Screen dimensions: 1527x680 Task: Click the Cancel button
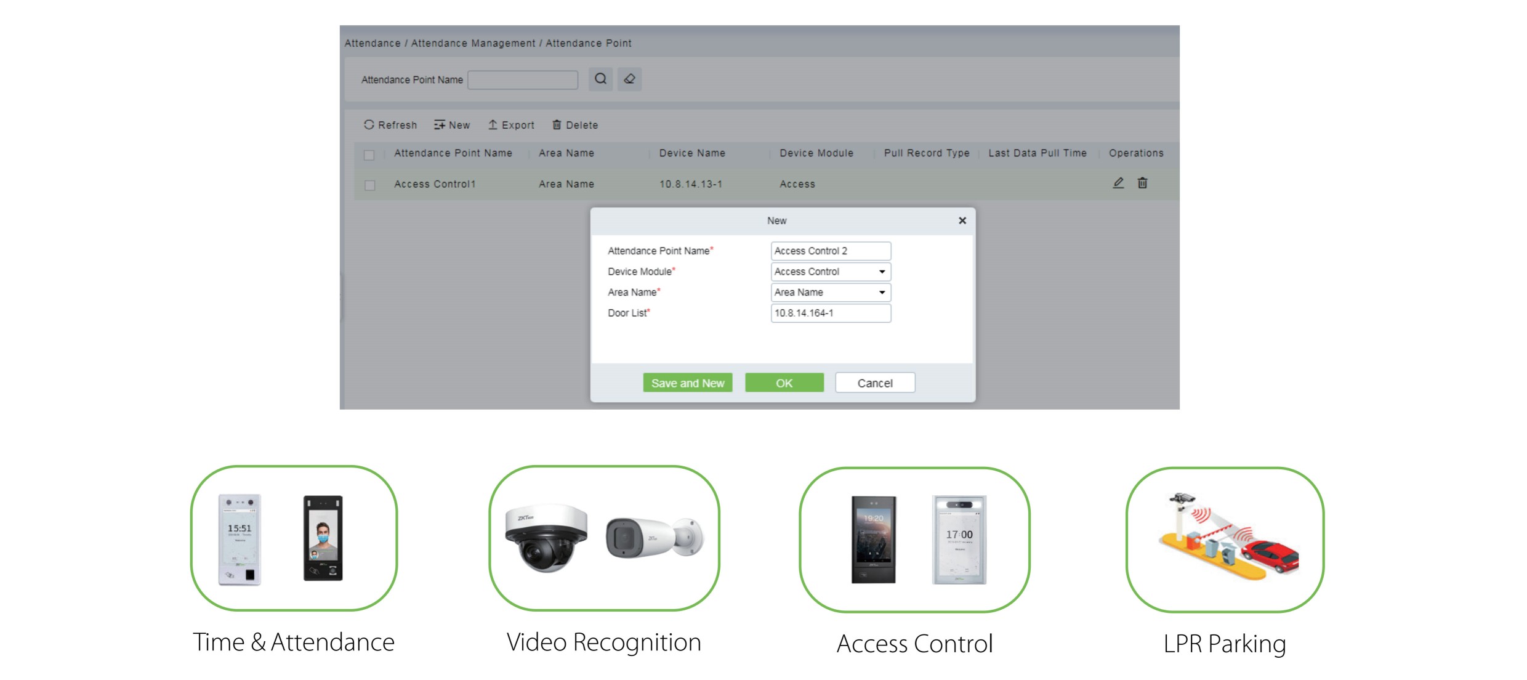pos(875,382)
